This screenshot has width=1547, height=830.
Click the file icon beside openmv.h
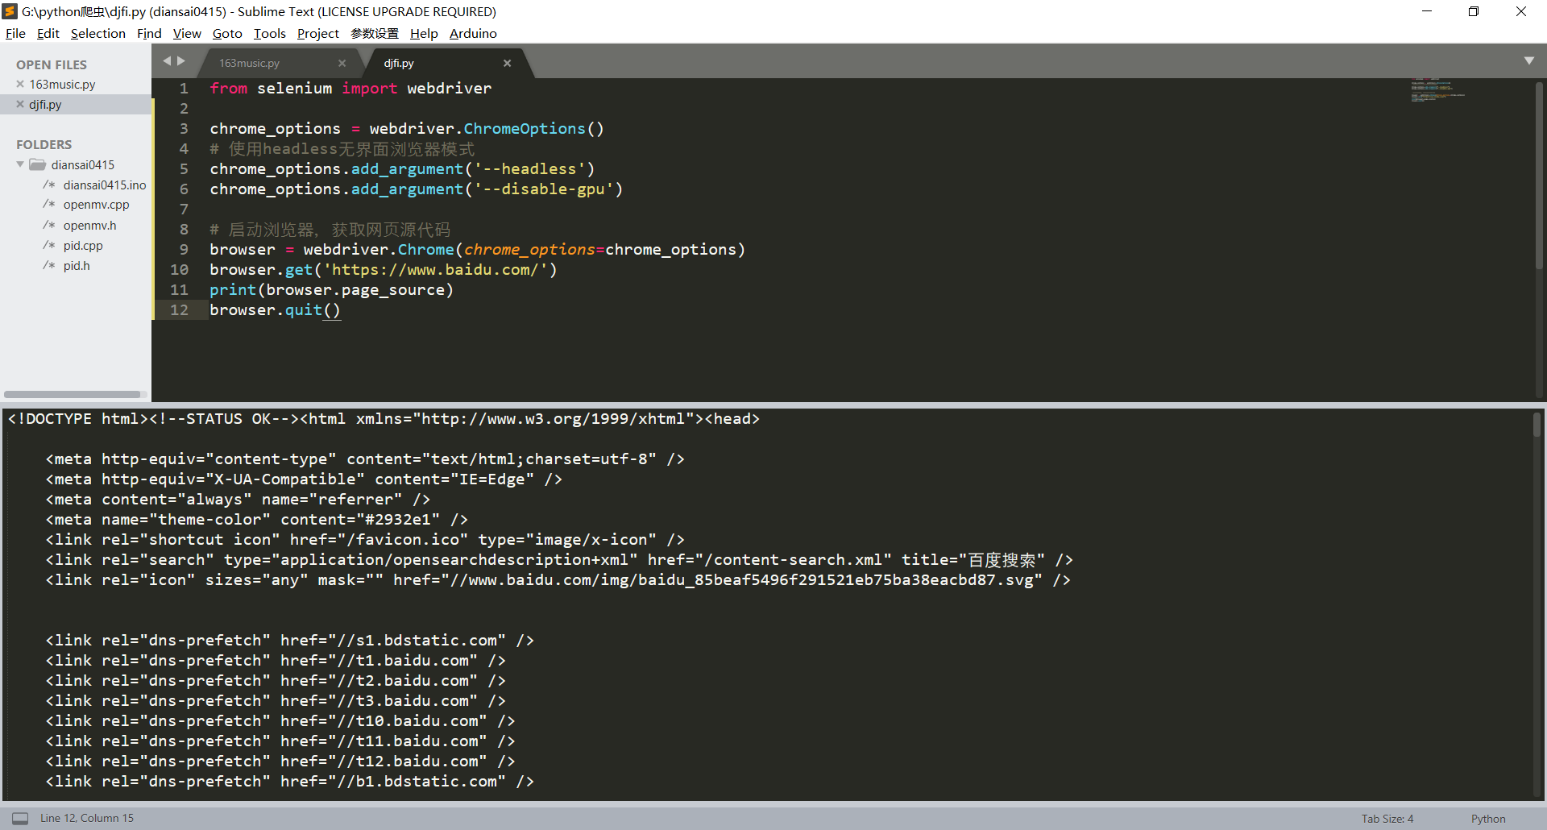tap(49, 225)
